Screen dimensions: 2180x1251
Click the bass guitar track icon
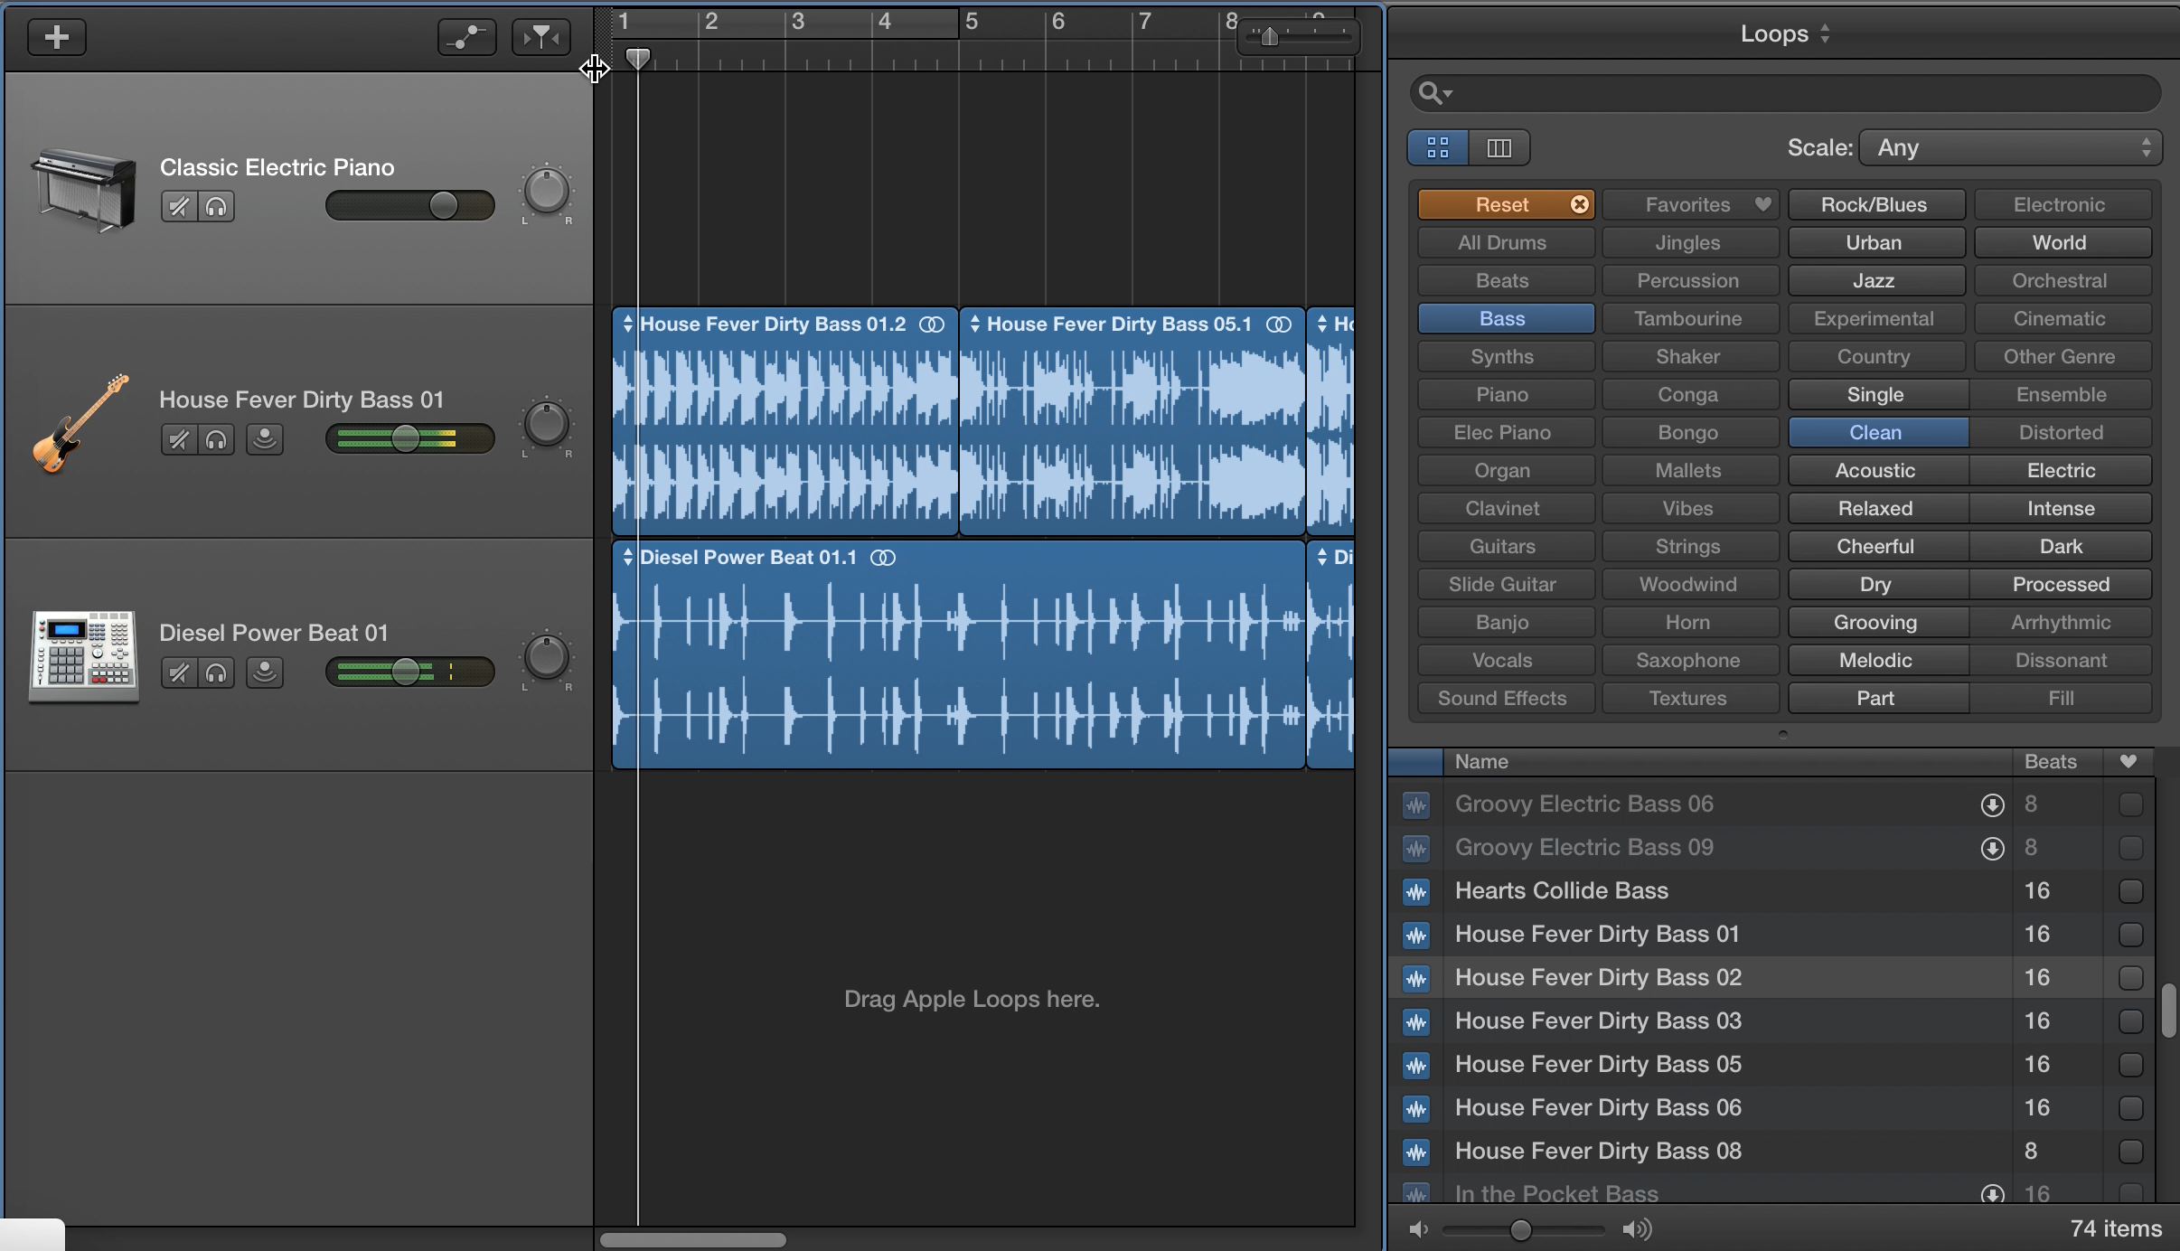[80, 423]
